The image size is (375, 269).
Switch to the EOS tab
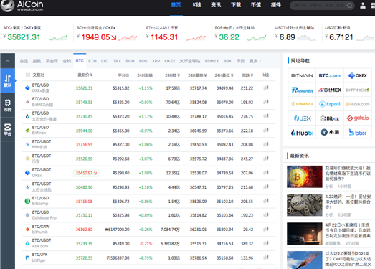(x=143, y=61)
